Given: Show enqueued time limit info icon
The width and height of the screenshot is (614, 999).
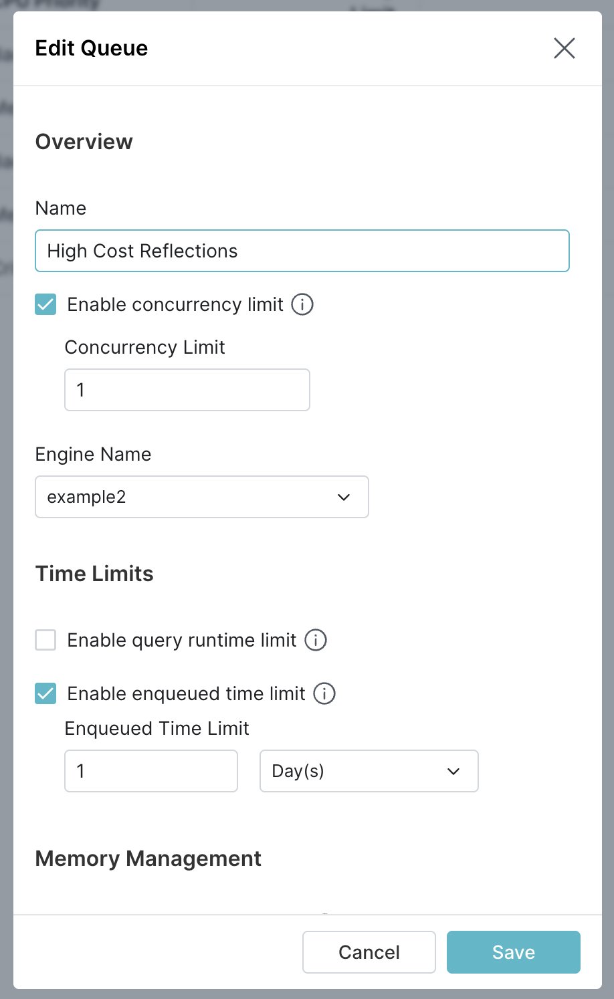Looking at the screenshot, I should 324,693.
